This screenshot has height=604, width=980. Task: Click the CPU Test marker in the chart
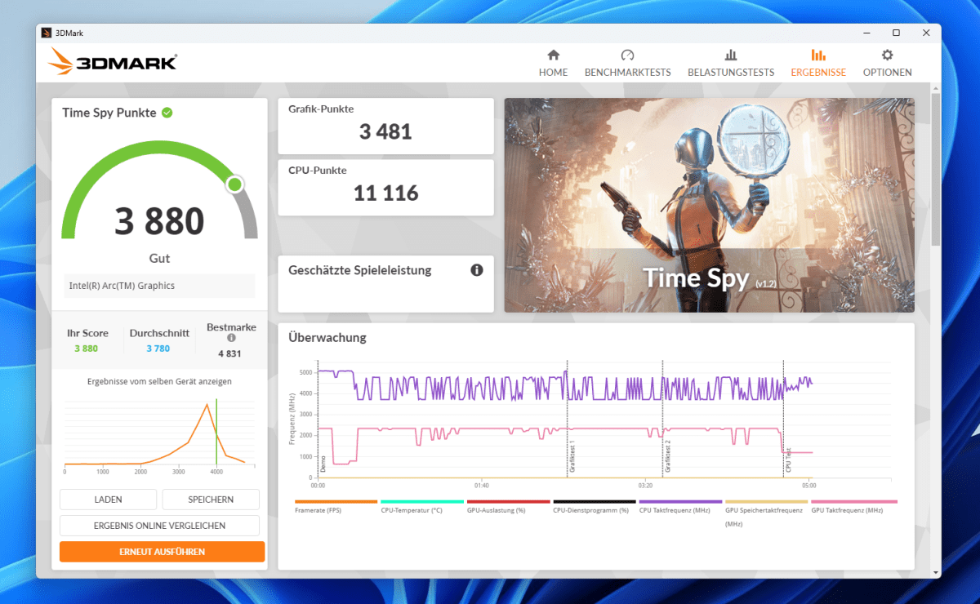[788, 461]
